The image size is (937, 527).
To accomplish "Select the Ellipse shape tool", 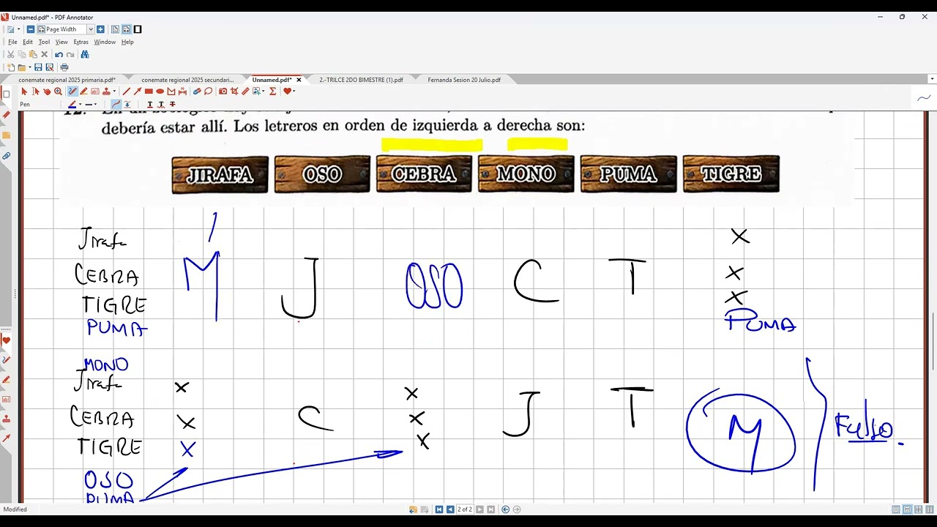I will click(x=160, y=91).
